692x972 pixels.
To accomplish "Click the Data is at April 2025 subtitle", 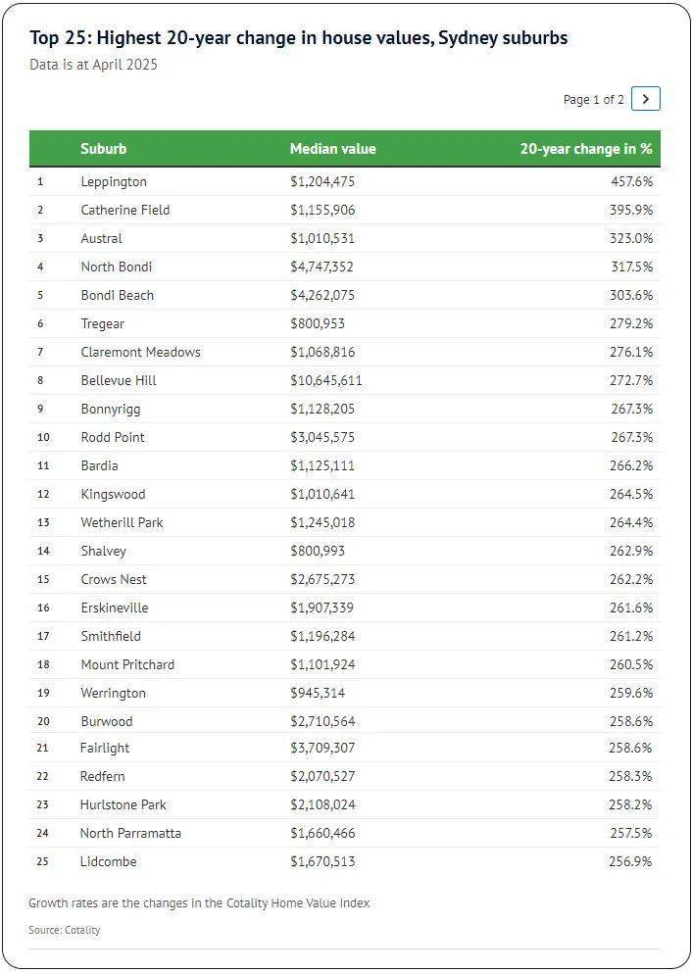I will point(93,65).
